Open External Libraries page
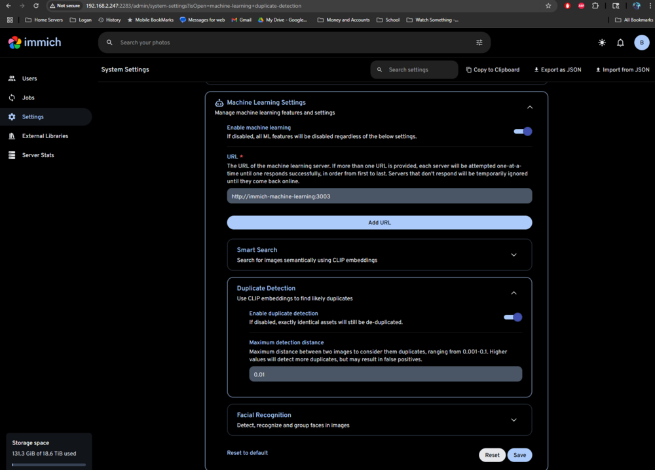 (46, 136)
